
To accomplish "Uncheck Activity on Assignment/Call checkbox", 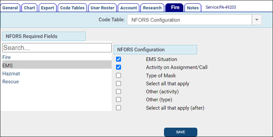I will [119, 67].
